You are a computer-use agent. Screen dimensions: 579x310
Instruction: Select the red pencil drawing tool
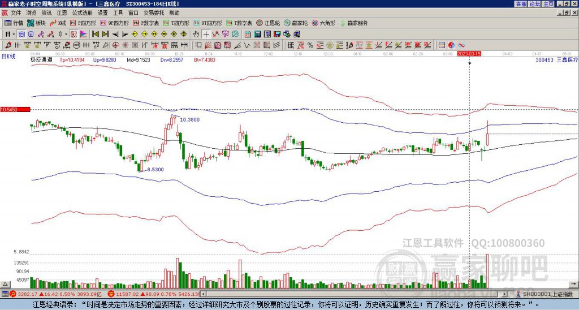click(8, 45)
